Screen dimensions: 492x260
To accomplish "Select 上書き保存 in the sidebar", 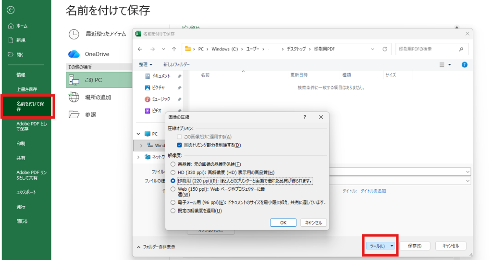I will 27,89.
